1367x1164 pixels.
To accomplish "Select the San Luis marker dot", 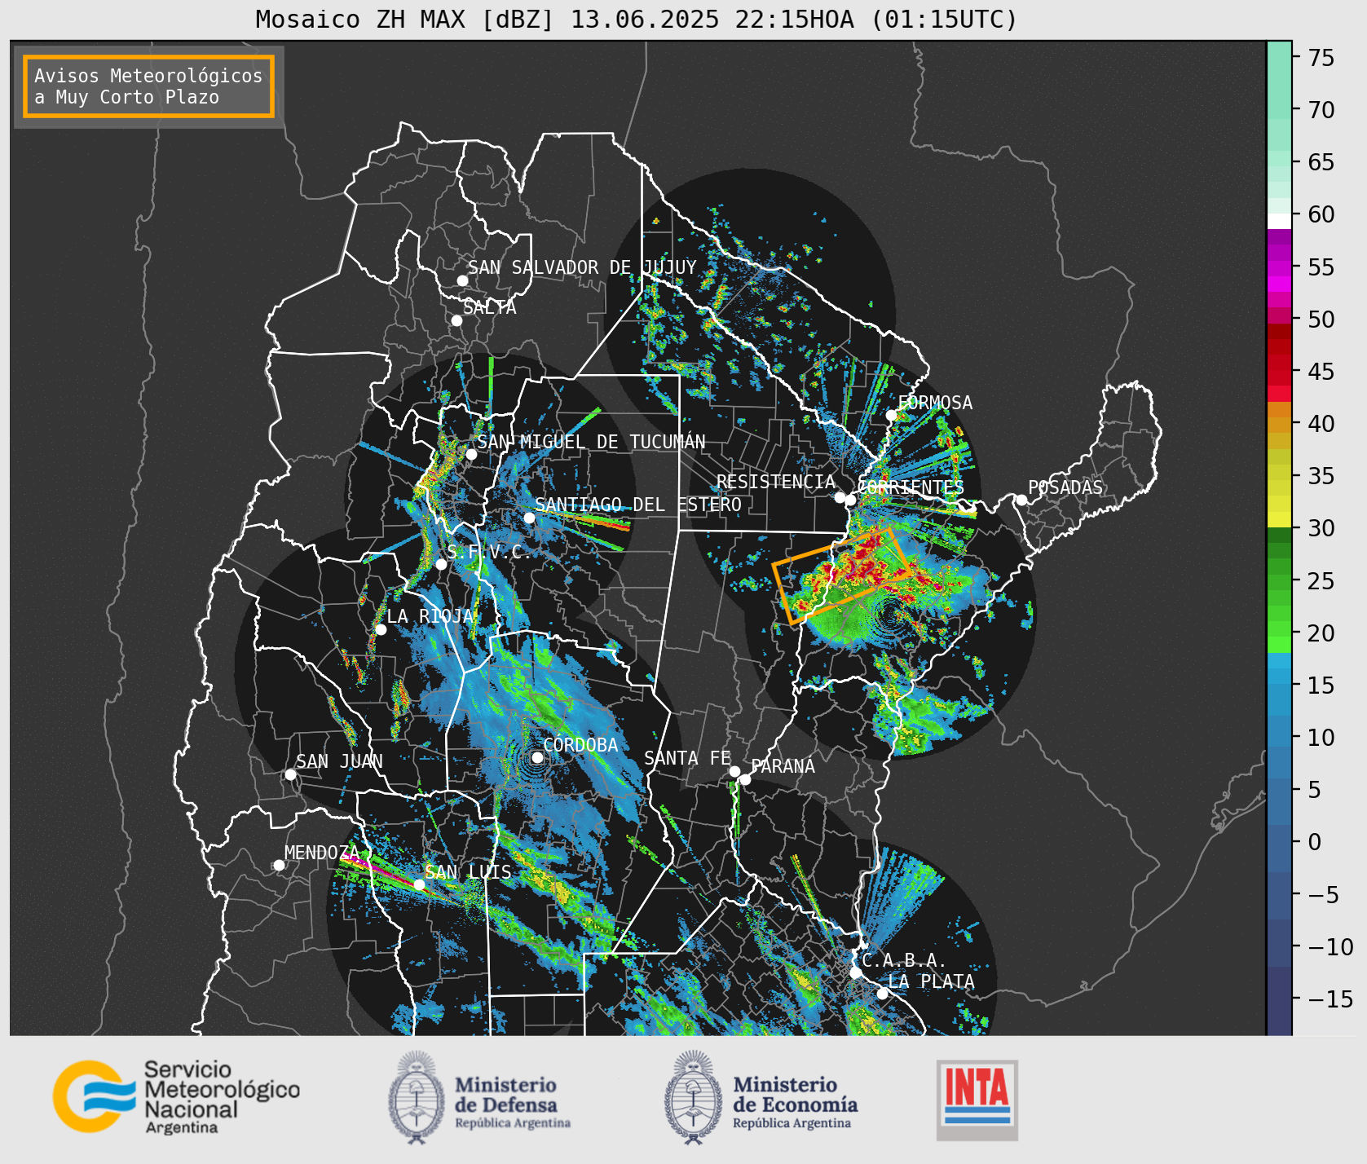I will click(419, 884).
